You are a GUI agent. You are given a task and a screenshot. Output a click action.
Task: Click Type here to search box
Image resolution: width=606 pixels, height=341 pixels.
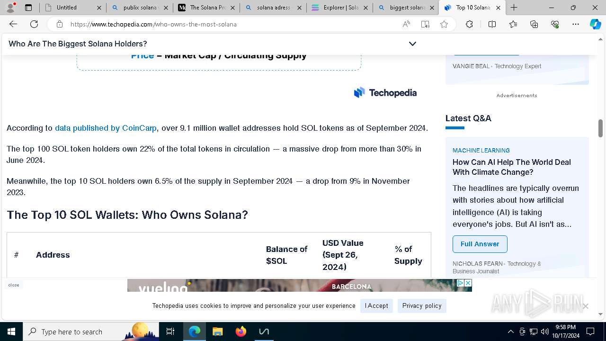91,332
